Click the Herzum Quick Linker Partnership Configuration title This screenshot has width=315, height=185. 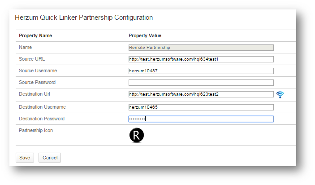coord(84,18)
